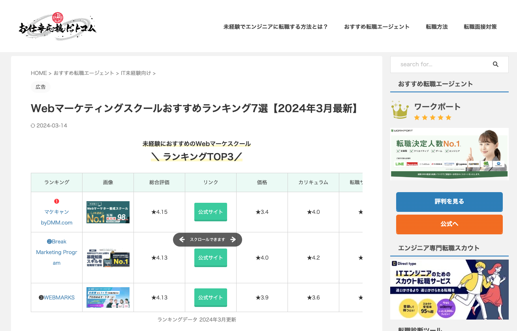The height and width of the screenshot is (331, 517).
Task: Click the site logo in header
Action: 58,26
